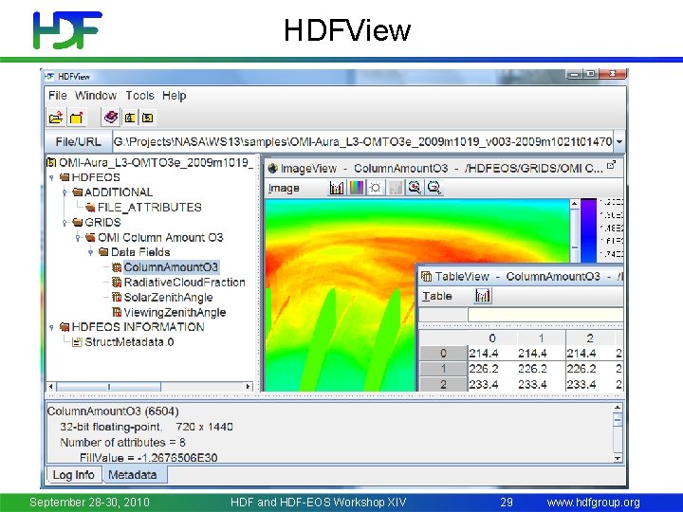Click the ViewingZenithAngle dataset icon
The width and height of the screenshot is (683, 512).
[117, 312]
